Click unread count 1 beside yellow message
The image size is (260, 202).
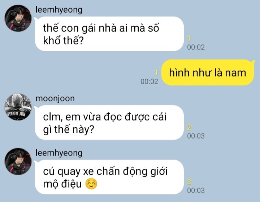coord(156,73)
